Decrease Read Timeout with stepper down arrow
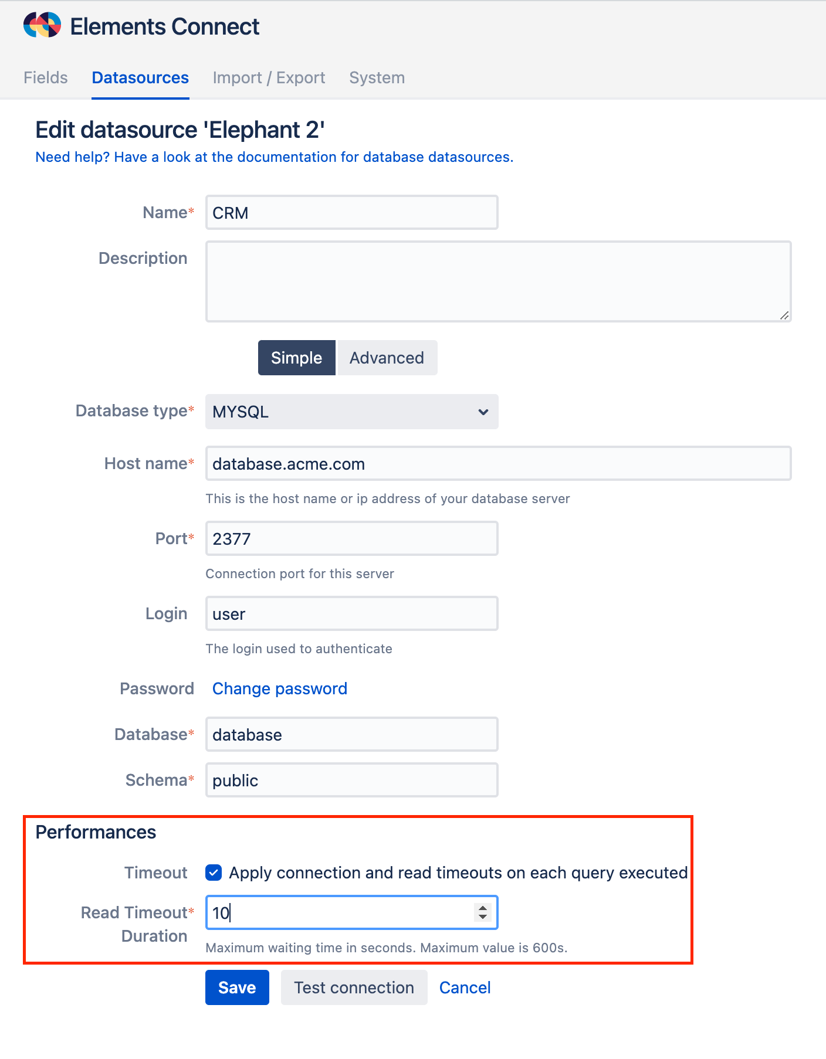The height and width of the screenshot is (1059, 826). pos(483,917)
